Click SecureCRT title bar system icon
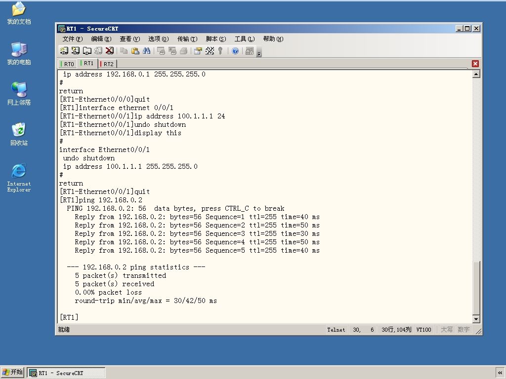 coord(62,29)
